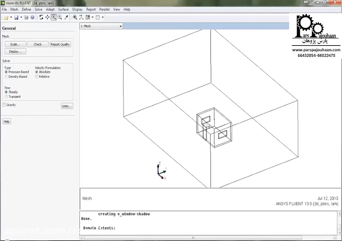Image resolution: width=342 pixels, height=241 pixels.
Task: Click the mesh Check button
Action: (38, 44)
